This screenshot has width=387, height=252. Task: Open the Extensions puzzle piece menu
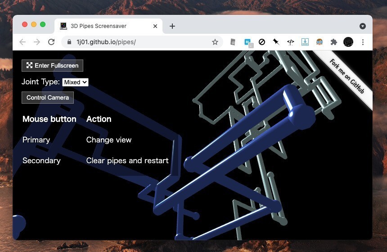334,42
